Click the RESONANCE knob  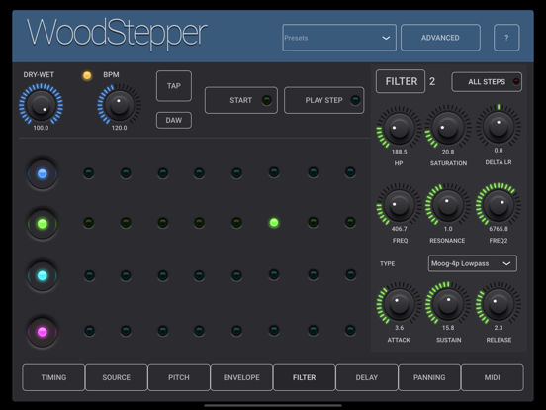448,205
